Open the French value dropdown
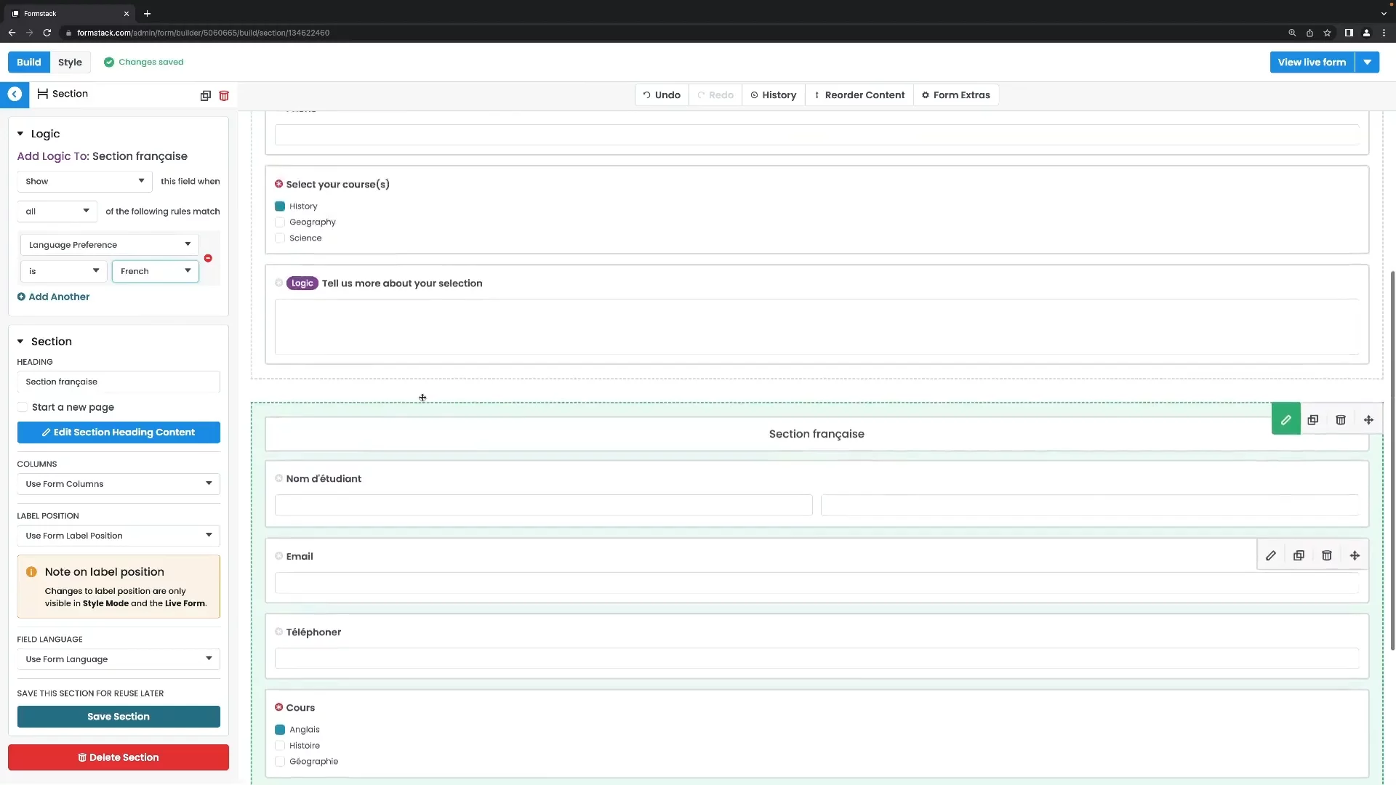This screenshot has width=1396, height=785. coord(155,271)
